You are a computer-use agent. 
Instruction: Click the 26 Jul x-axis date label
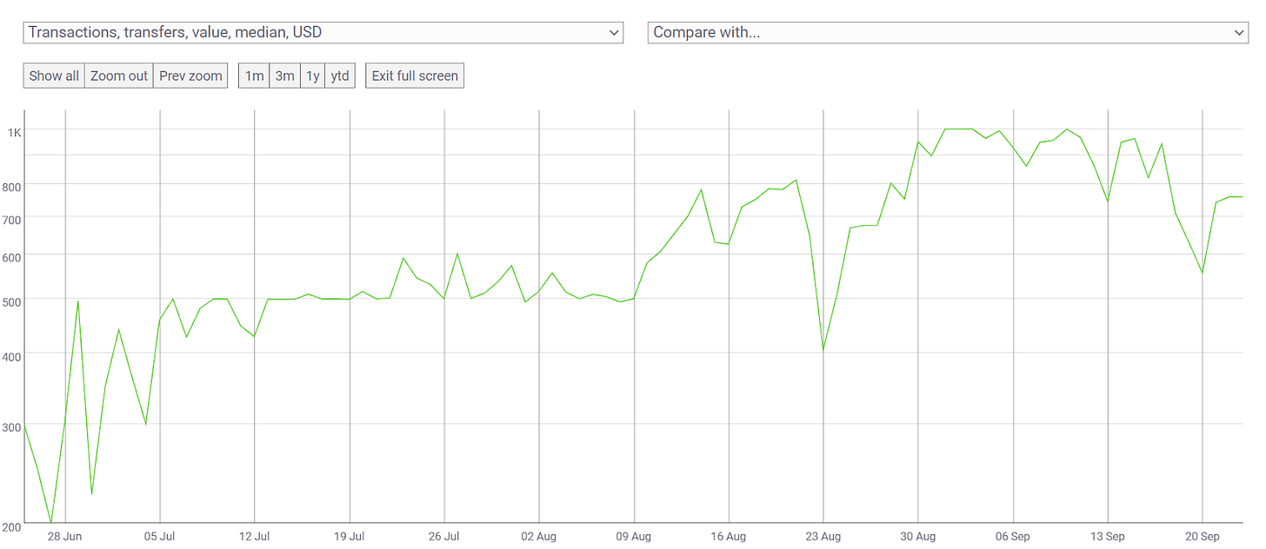pos(444,537)
